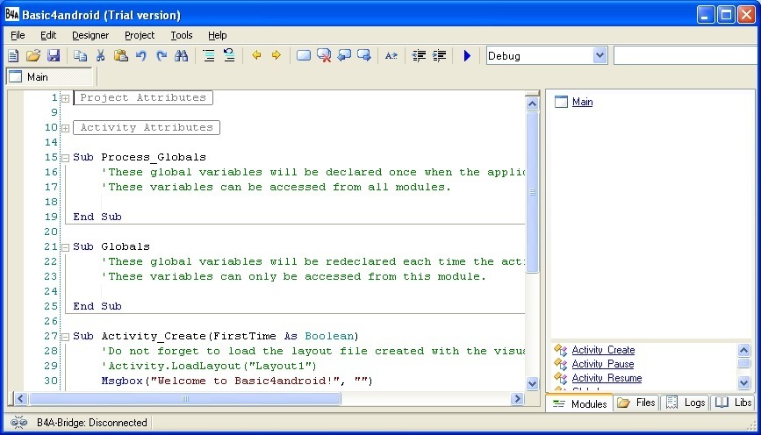Image resolution: width=761 pixels, height=435 pixels.
Task: Jump to the Activity_Create sub
Action: [603, 350]
